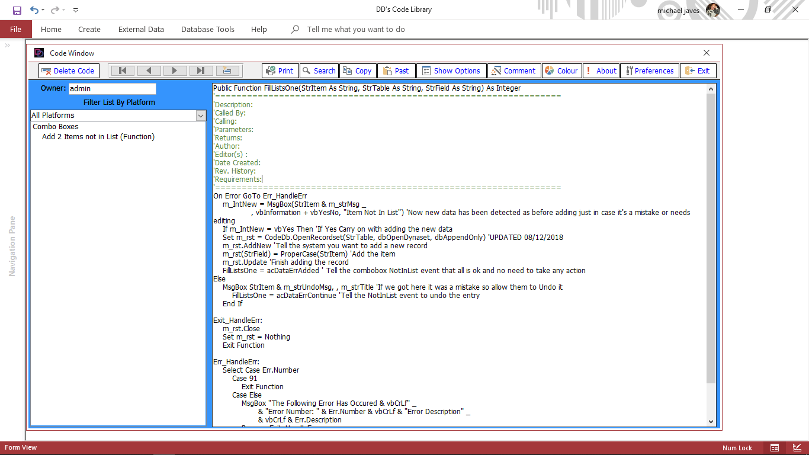This screenshot has width=809, height=455.
Task: Click the Tell me search box
Action: click(356, 29)
